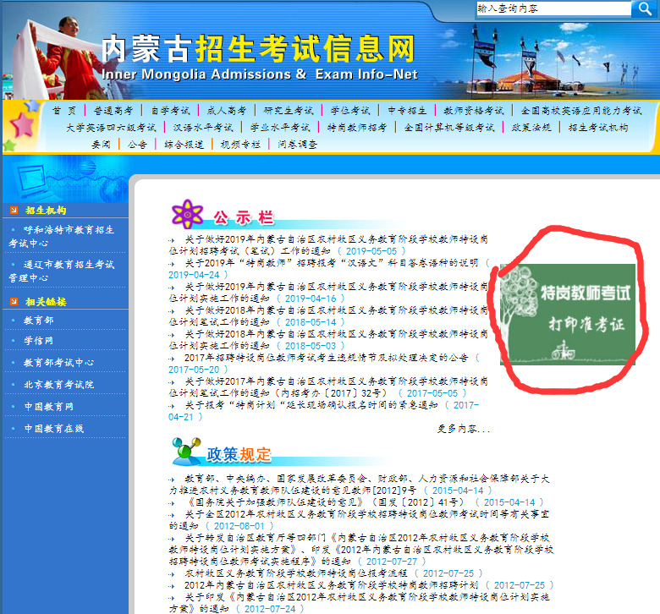Open 教师资格考试 navigation item
Viewport: 660px width, 614px height.
(473, 111)
